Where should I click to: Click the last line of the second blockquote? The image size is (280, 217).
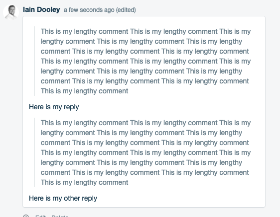84,182
